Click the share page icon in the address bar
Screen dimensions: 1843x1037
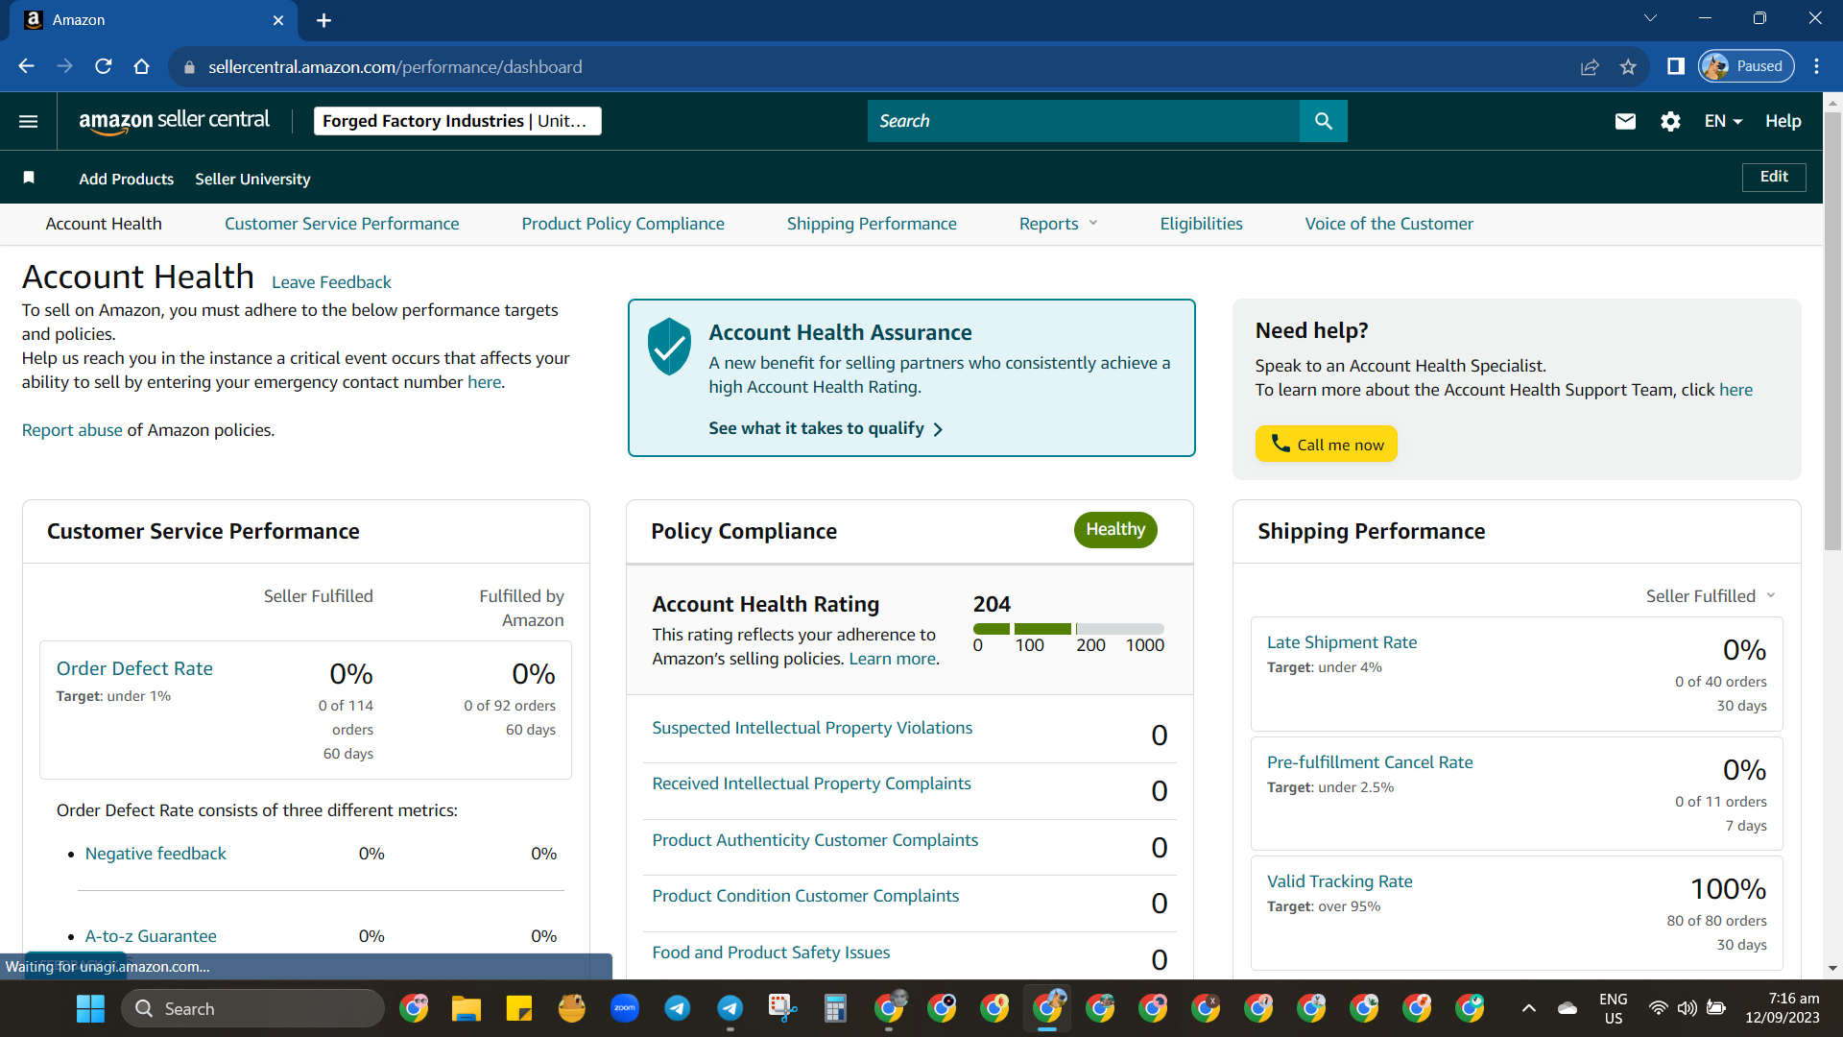(x=1590, y=66)
